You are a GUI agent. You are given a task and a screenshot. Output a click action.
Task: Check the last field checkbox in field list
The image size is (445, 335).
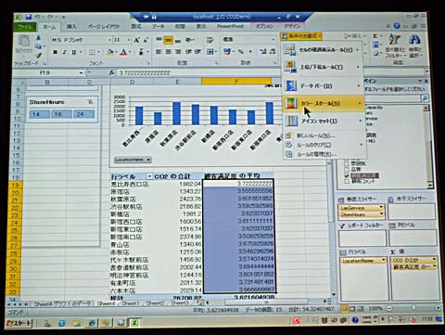[x=347, y=182]
